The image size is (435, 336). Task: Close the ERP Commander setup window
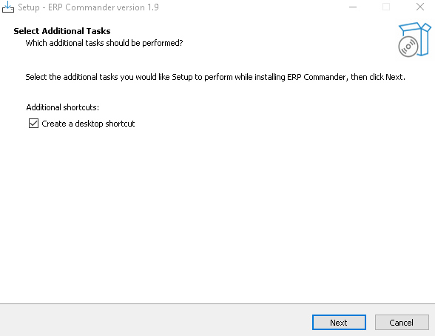pos(420,7)
